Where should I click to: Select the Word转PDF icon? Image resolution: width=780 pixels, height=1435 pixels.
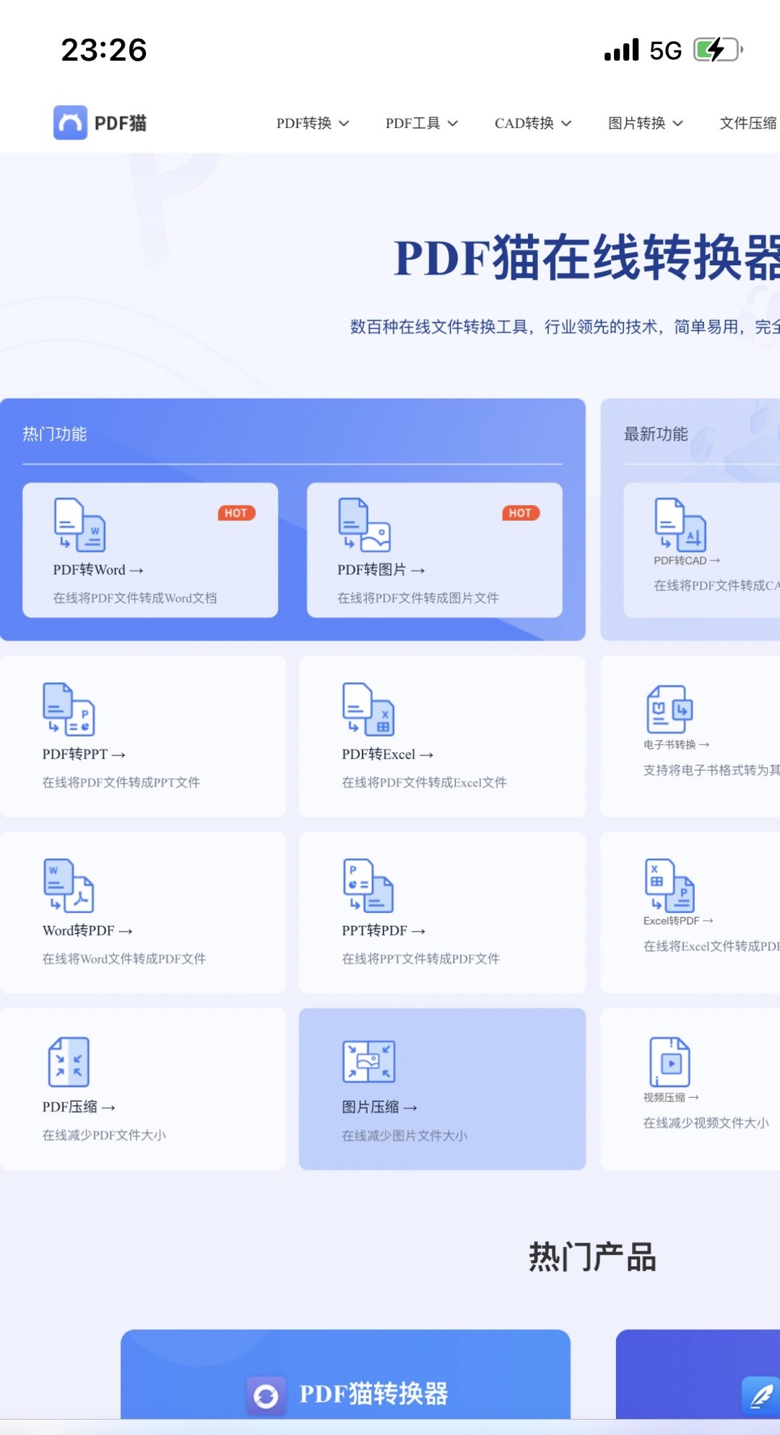pyautogui.click(x=69, y=885)
